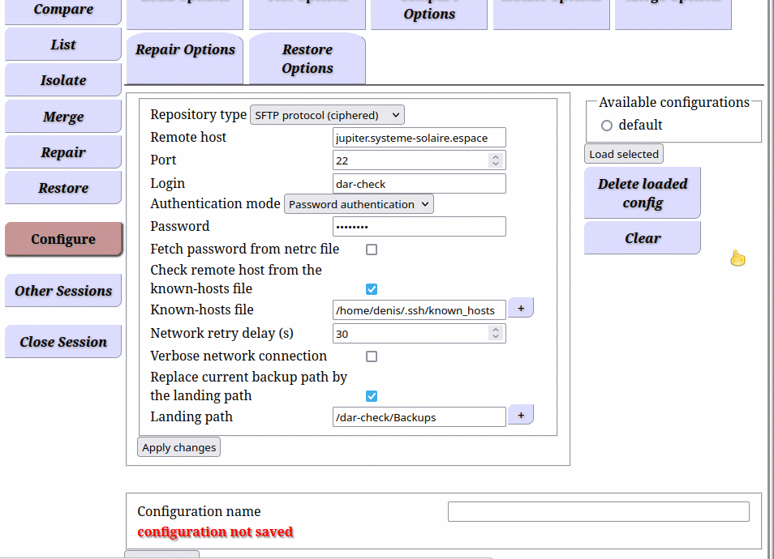This screenshot has height=559, width=774.
Task: Switch to the Repair Options tab
Action: 185,58
